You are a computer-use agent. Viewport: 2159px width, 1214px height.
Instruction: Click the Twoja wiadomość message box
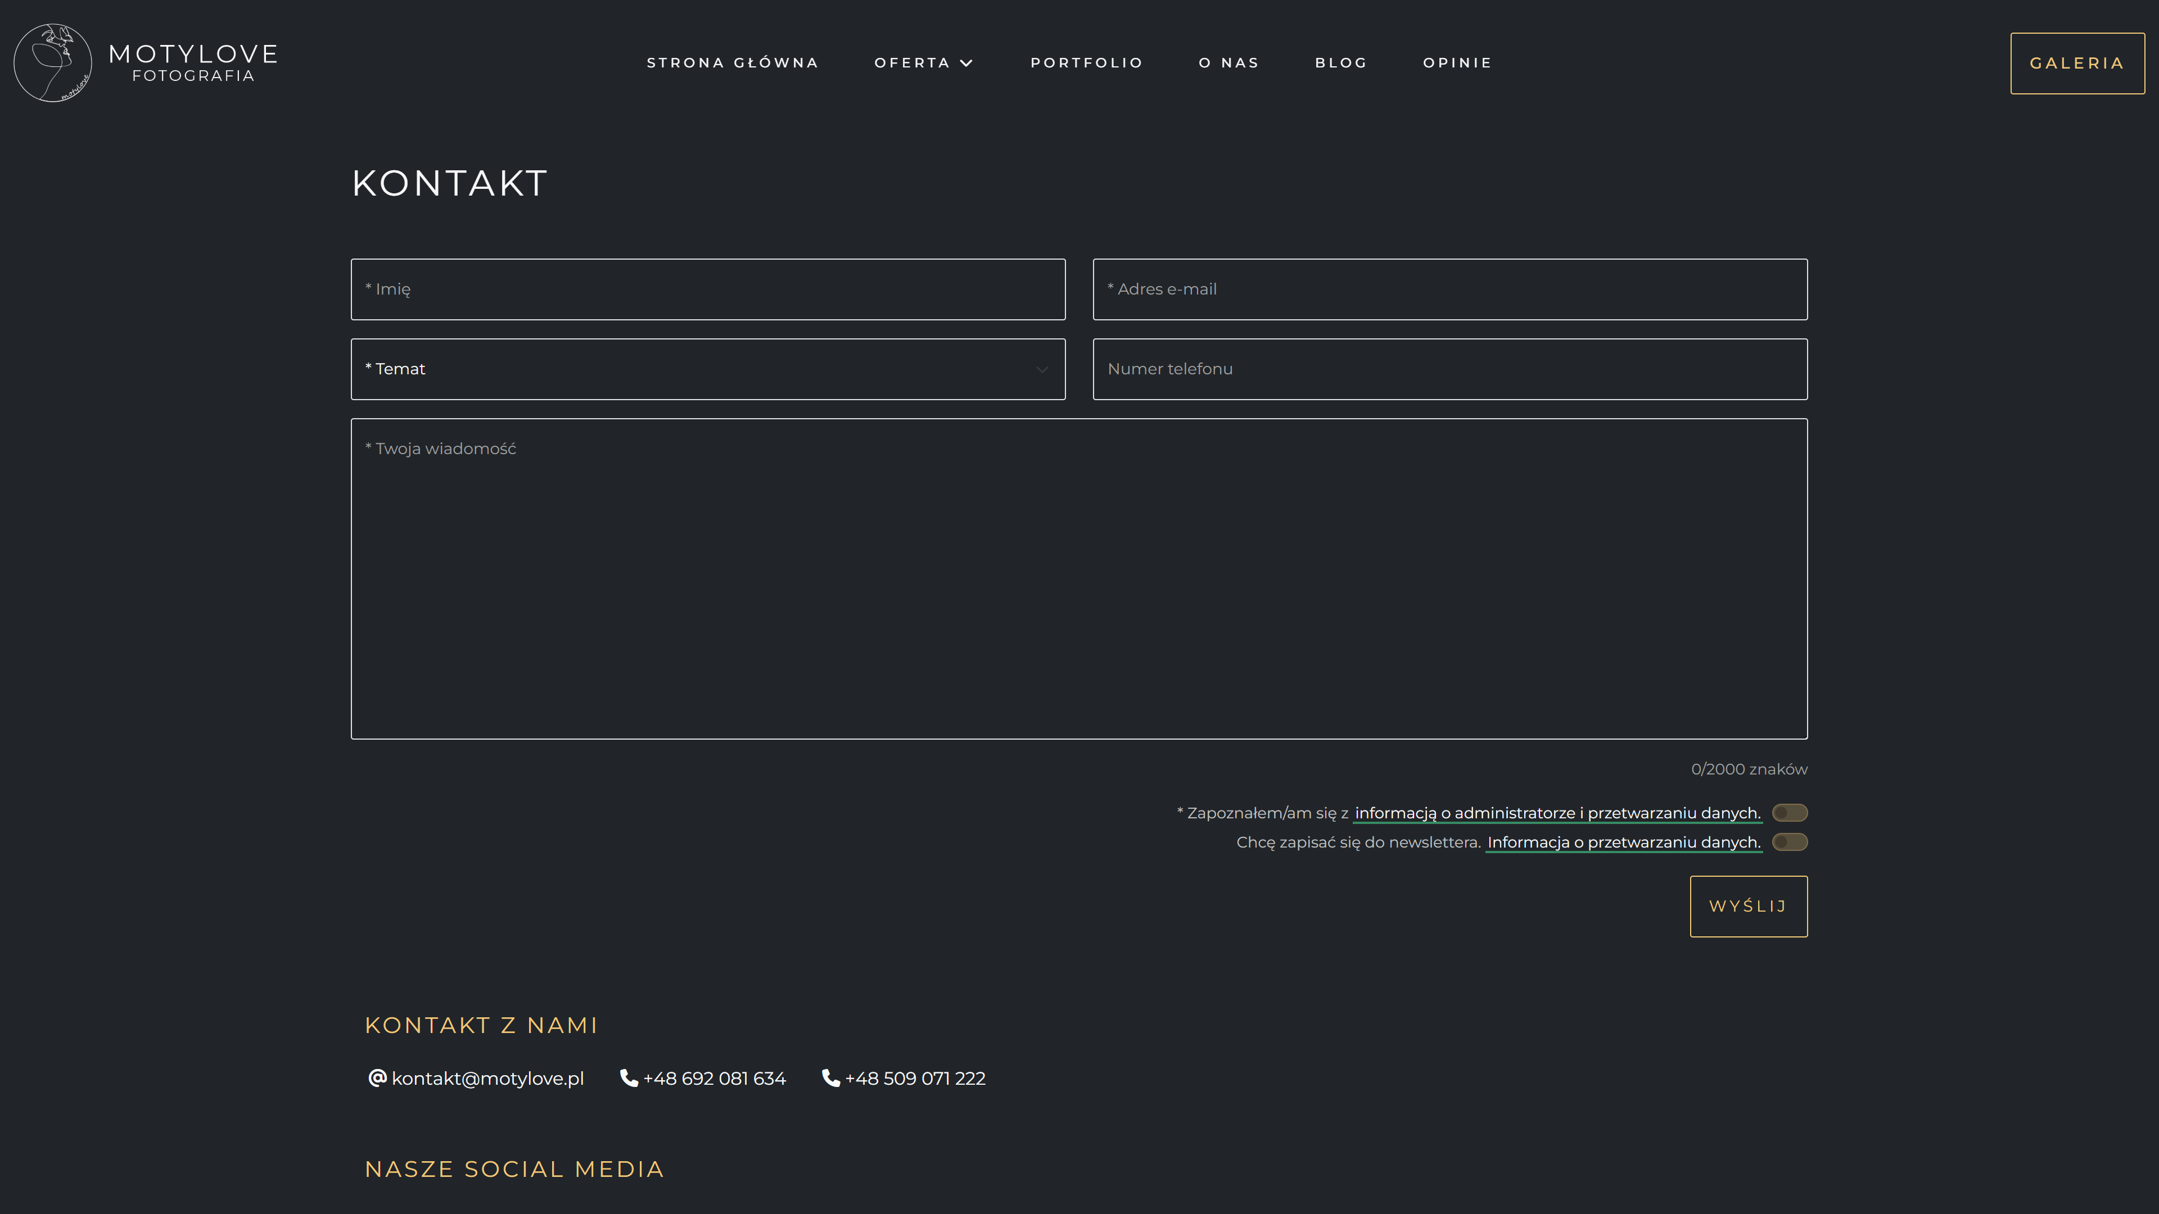[x=1079, y=578]
